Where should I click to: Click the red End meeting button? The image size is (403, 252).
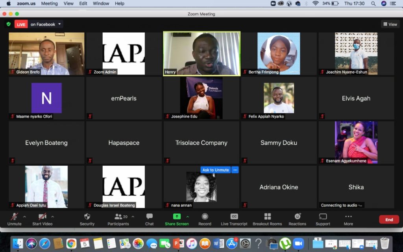point(389,220)
